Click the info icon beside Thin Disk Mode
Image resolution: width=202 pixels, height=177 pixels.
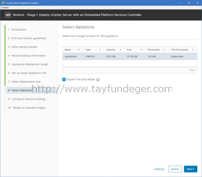(98, 79)
